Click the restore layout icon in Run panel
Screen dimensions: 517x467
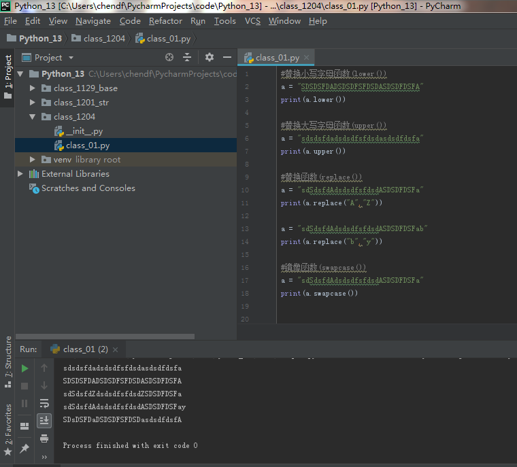point(24,426)
